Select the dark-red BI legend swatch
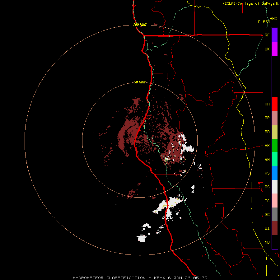This screenshot has height=280, width=280. [275, 228]
